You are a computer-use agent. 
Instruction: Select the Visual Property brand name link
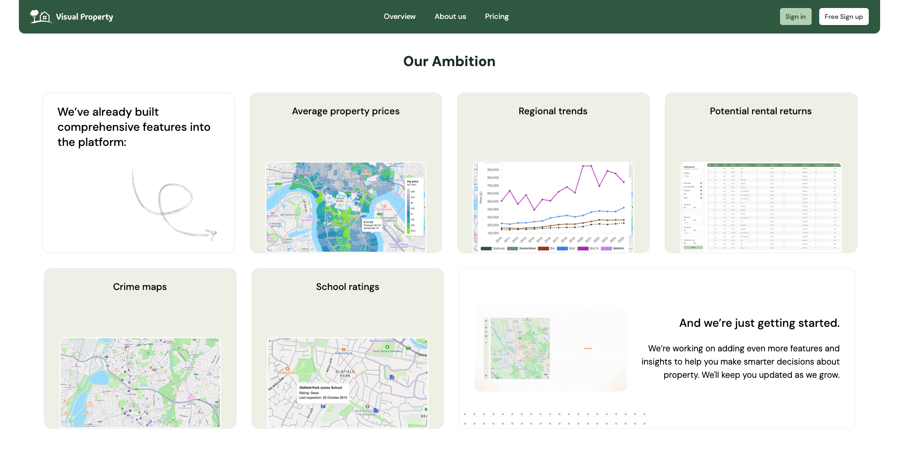[x=85, y=17]
